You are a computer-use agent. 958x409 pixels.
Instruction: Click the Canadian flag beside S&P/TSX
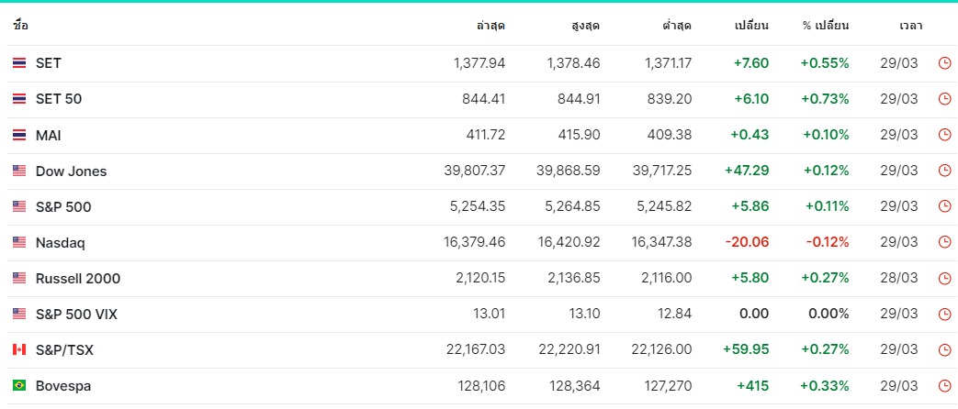(19, 349)
